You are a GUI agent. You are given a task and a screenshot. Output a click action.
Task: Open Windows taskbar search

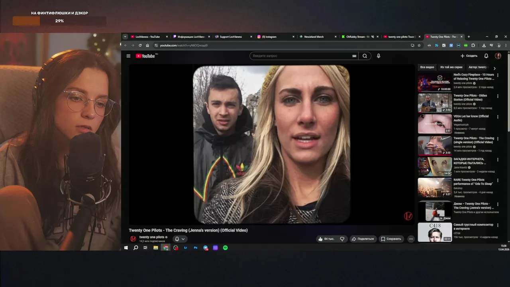pos(135,248)
